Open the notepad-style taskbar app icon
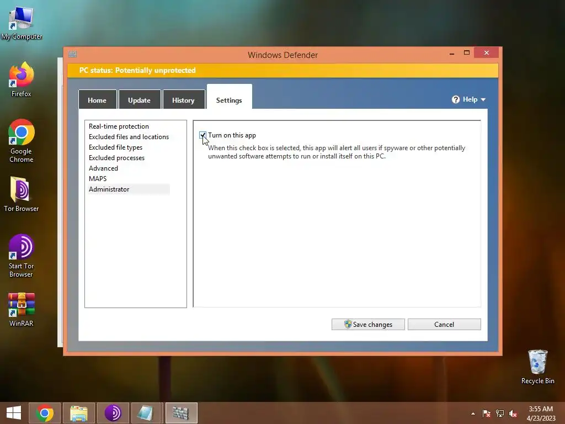 point(146,413)
